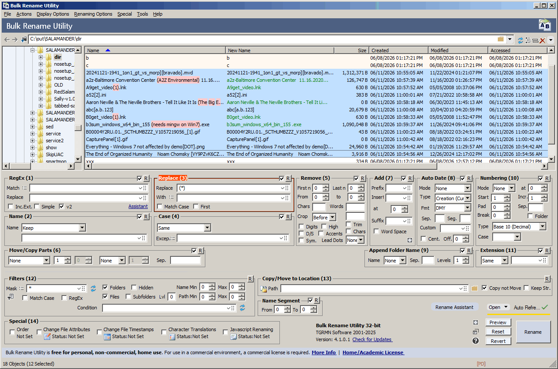558x369 pixels.
Task: Reset the Replace (3) section with its R button
Action: pyautogui.click(x=289, y=178)
